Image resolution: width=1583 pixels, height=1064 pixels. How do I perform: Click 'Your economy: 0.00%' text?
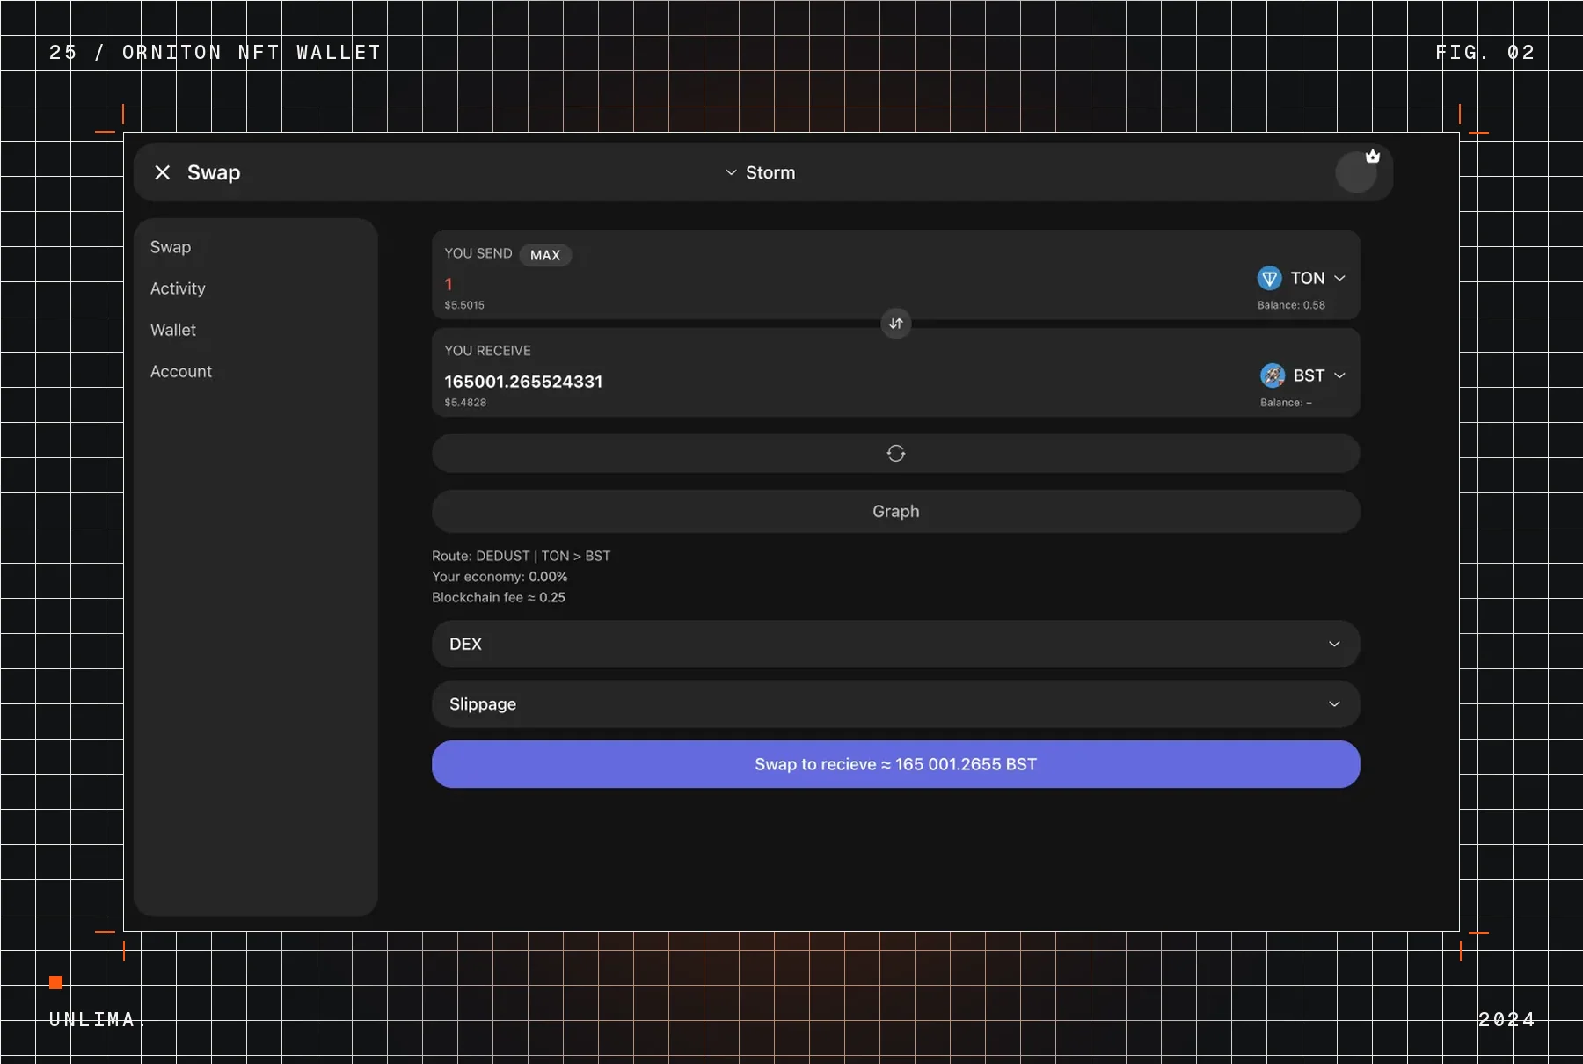(x=500, y=577)
